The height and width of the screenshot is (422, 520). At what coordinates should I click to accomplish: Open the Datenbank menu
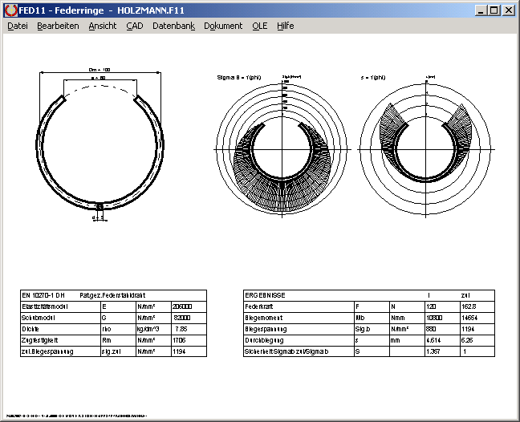point(173,26)
